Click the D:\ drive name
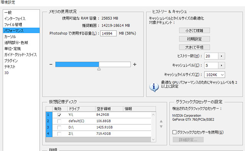Viewport: 245px width, 151px height. click(x=71, y=127)
